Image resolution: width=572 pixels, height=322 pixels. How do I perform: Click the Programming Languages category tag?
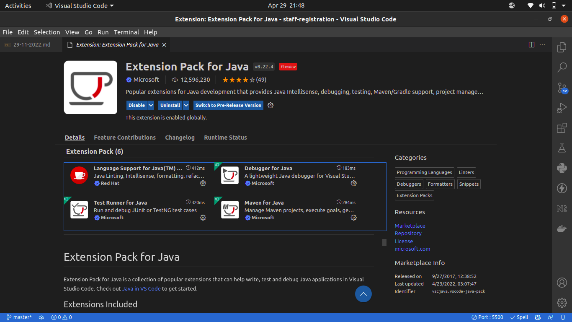point(425,172)
